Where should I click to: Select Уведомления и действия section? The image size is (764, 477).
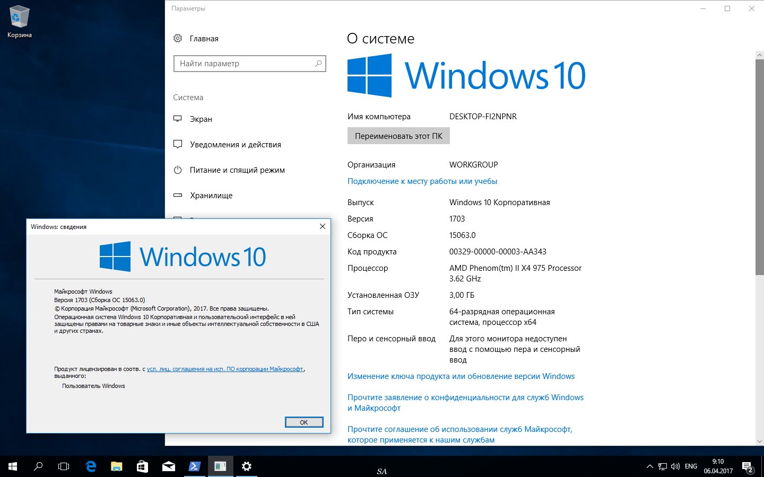point(236,145)
